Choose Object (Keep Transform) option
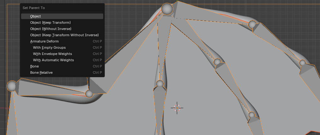Screen dimensions: 320x135 click(x=62, y=22)
